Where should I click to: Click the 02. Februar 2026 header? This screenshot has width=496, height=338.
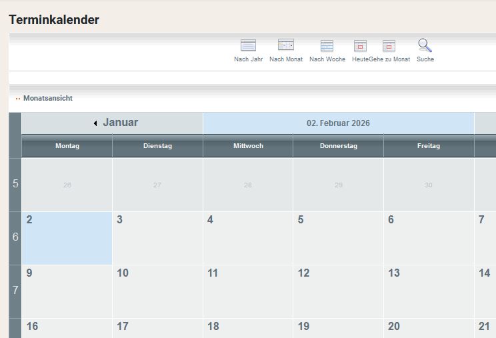[x=338, y=123]
